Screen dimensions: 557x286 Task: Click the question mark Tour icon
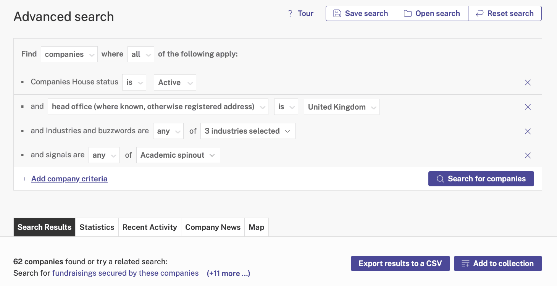click(x=290, y=14)
